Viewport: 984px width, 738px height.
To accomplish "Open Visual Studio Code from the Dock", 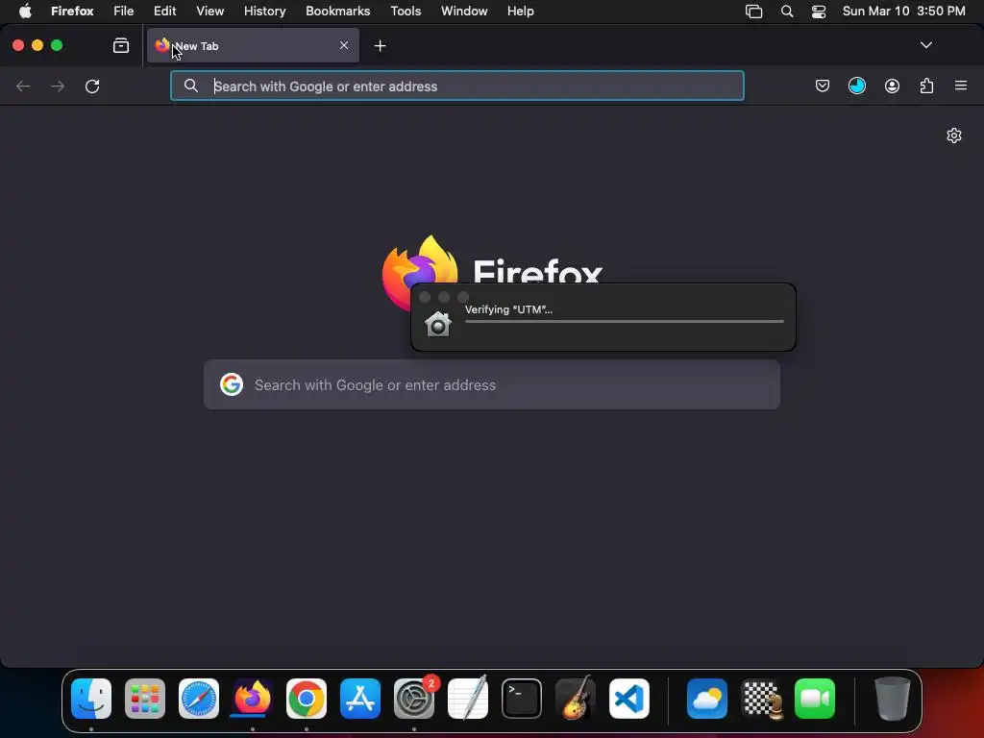I will click(628, 699).
